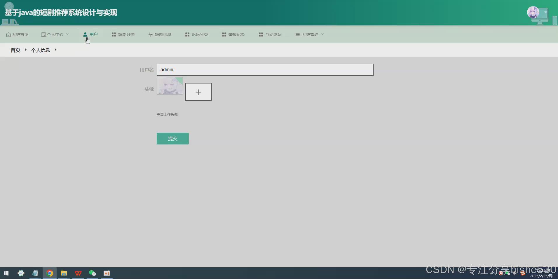The image size is (558, 279).
Task: Focus the 用户名 input field
Action: click(265, 70)
